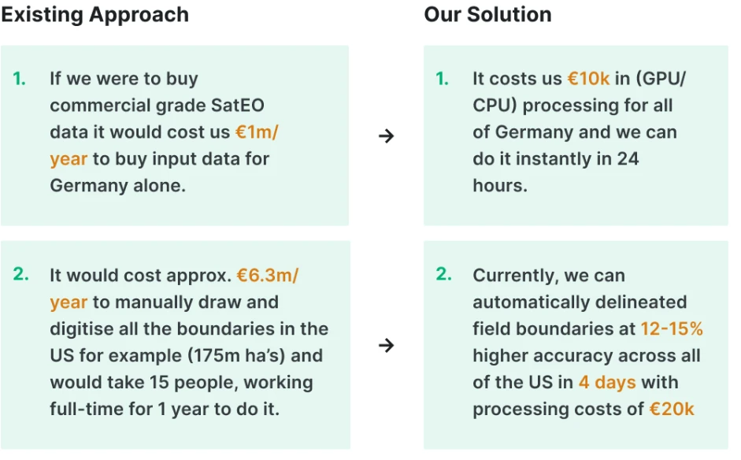Click the orange '€1m/' cost text
741x460 pixels.
(x=257, y=132)
